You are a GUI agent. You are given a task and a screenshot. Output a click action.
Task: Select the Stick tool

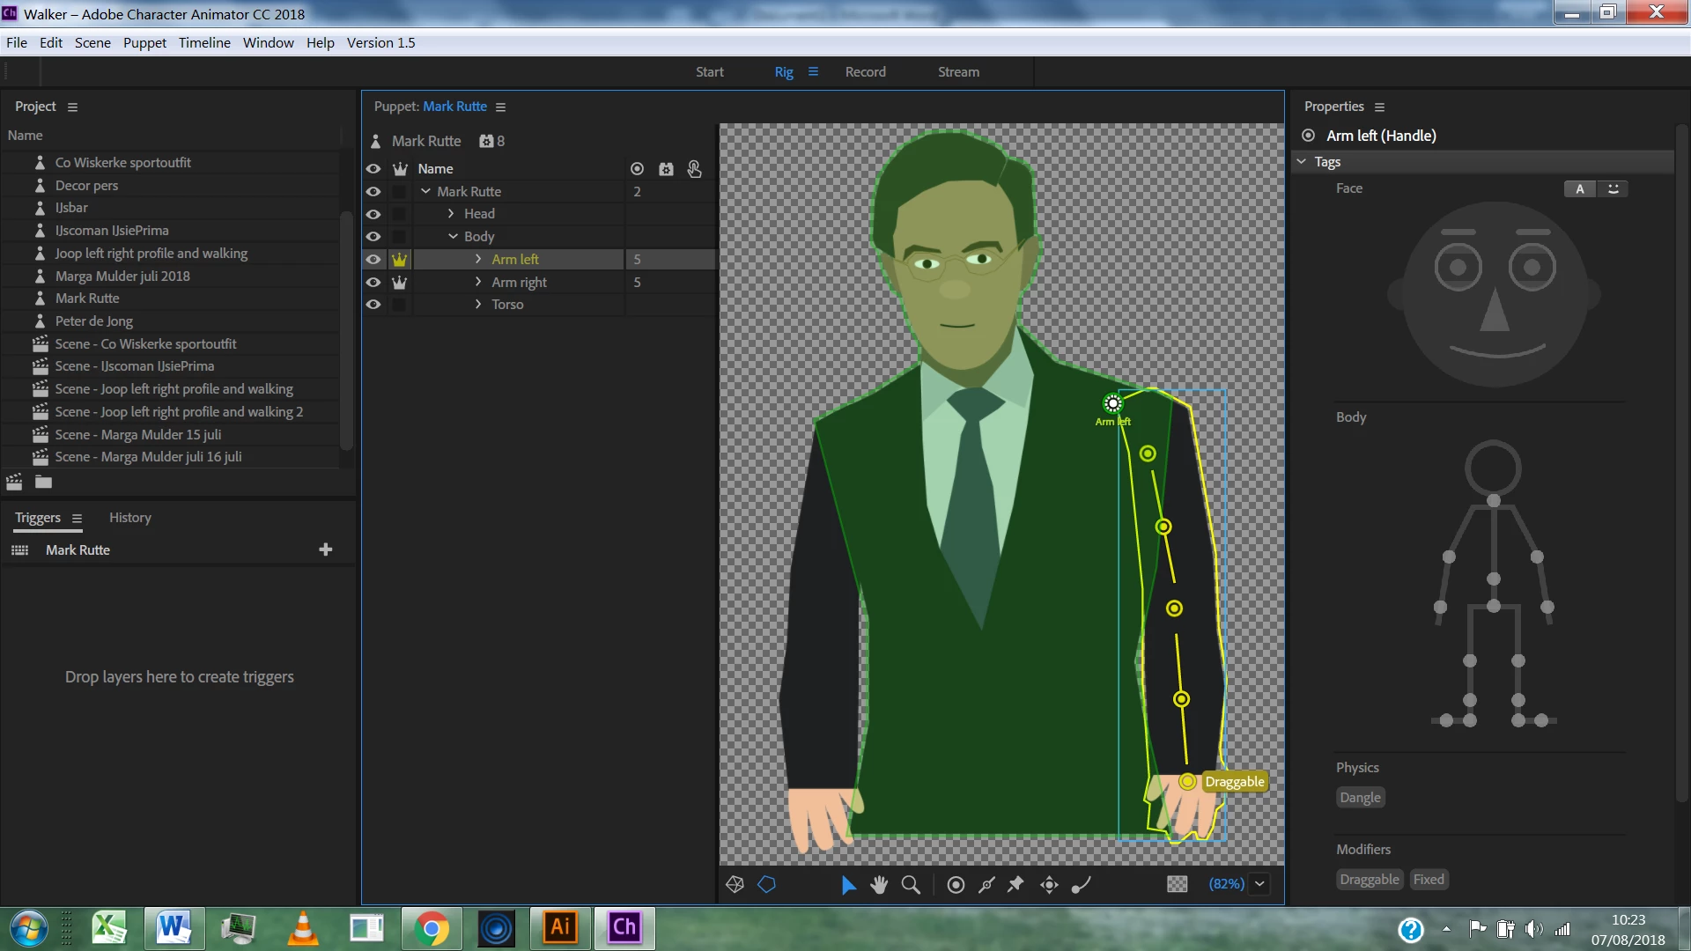tap(986, 885)
